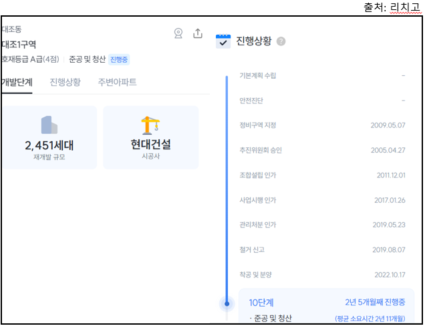The image size is (425, 326).
Task: Click the 2,451세대 재개발 규모 card
Action: (49, 137)
